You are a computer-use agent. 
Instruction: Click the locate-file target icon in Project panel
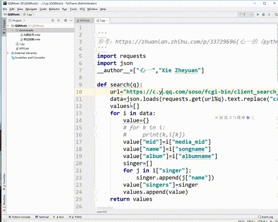click(53, 20)
